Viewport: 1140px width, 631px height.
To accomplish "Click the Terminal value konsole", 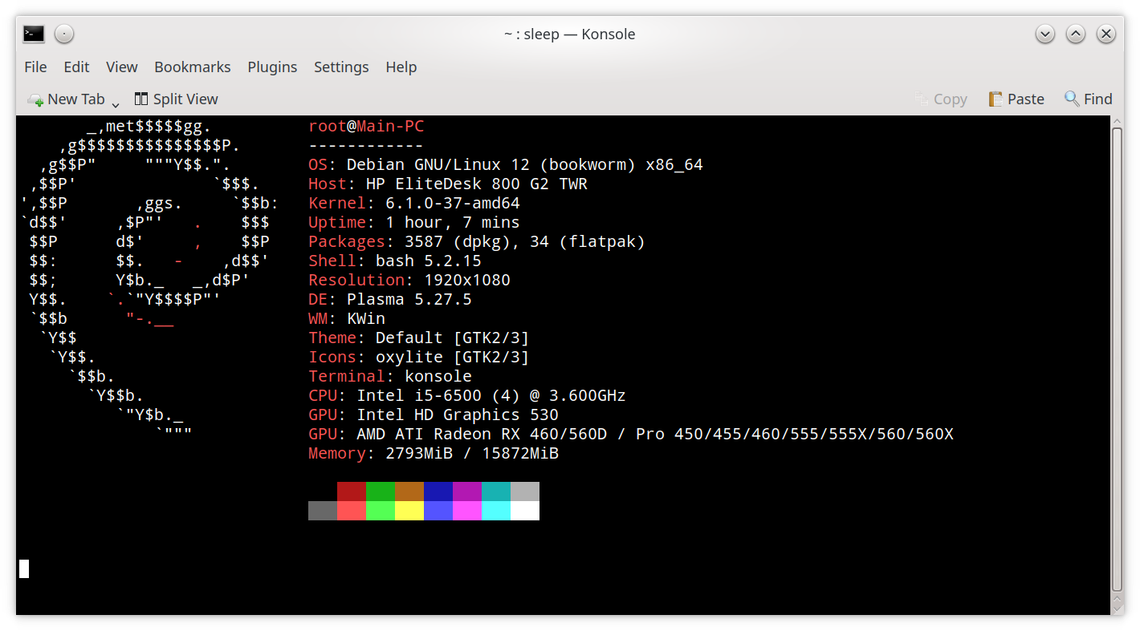I will [x=438, y=376].
